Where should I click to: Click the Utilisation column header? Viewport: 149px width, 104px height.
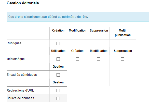point(58,51)
